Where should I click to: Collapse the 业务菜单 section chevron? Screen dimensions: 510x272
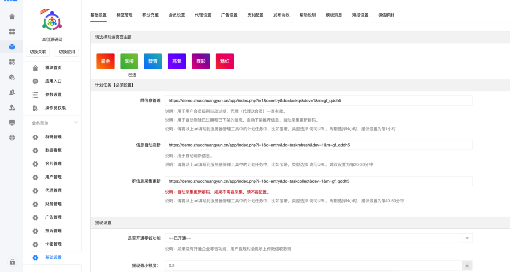click(76, 123)
